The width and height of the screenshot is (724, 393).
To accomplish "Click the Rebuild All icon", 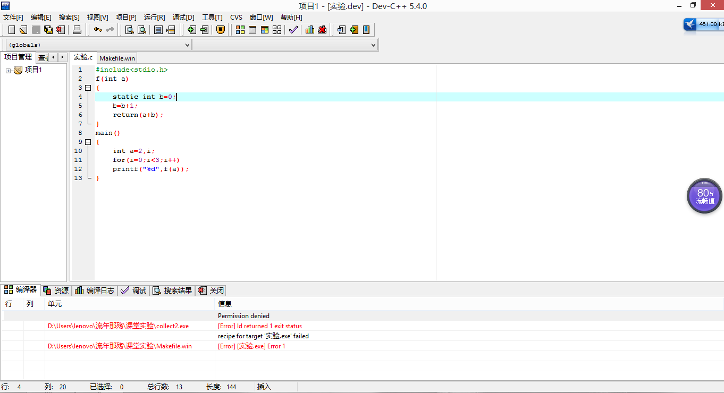I will (277, 30).
